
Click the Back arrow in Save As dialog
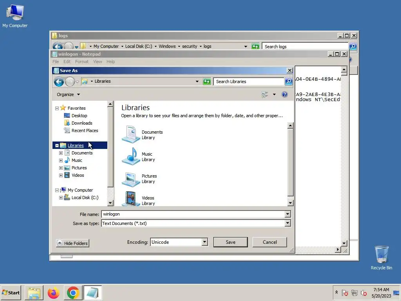(59, 82)
